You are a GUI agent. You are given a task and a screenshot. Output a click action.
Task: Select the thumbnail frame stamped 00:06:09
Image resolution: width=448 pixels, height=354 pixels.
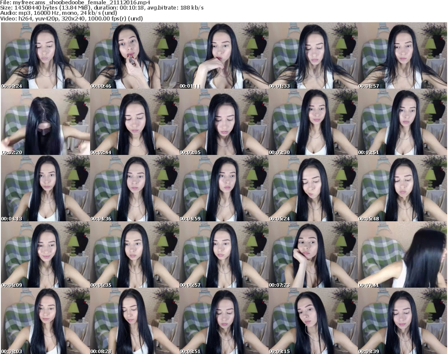45,254
